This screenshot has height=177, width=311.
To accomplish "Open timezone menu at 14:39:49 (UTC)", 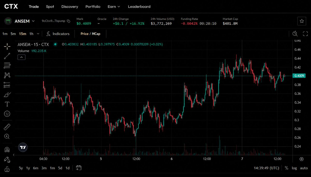I will [266, 168].
